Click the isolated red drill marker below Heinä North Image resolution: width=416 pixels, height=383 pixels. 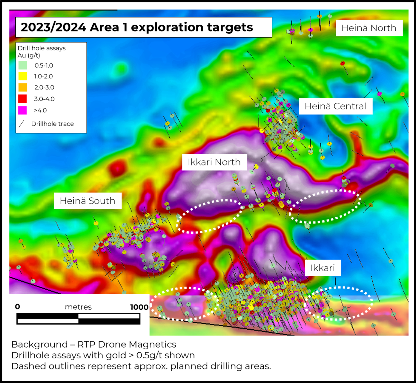(343, 63)
